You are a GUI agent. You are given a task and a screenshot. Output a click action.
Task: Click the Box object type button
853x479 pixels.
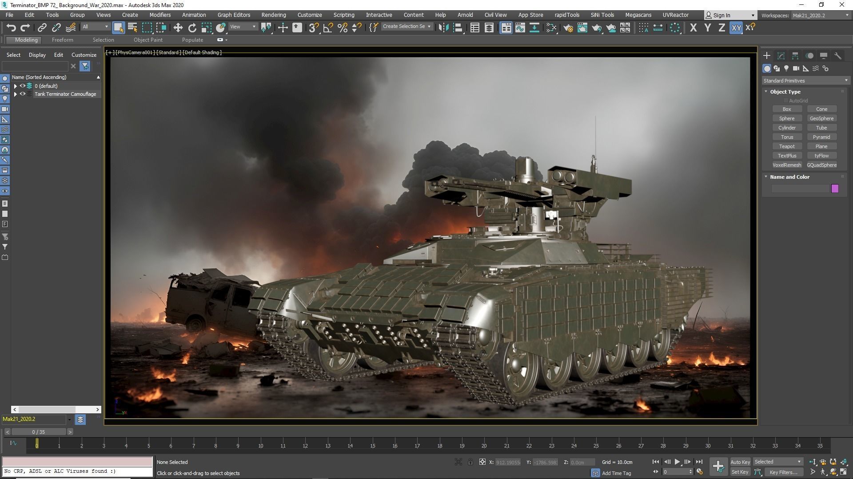pyautogui.click(x=787, y=109)
